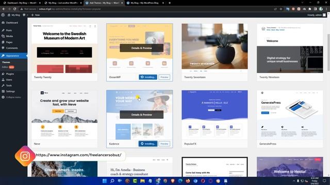Select the Twenty Seventeen theme thumbnail

pos(214,48)
